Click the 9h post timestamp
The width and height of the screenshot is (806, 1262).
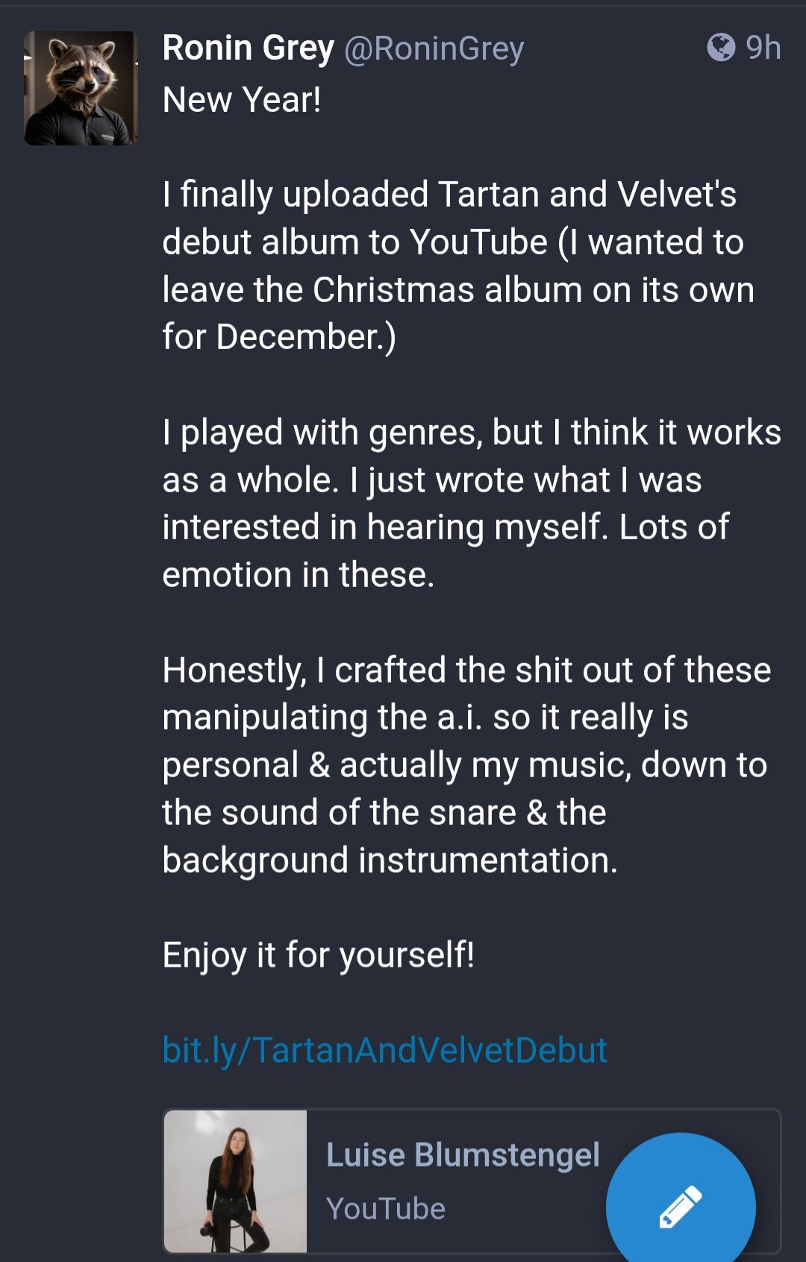pyautogui.click(x=763, y=48)
